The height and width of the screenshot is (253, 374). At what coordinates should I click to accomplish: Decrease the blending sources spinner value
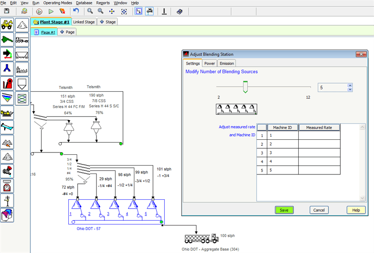point(350,90)
